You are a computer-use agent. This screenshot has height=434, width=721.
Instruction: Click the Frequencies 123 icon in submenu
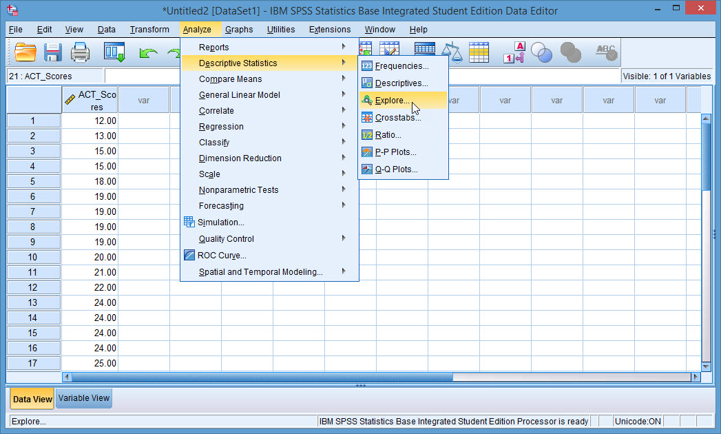[x=366, y=66]
